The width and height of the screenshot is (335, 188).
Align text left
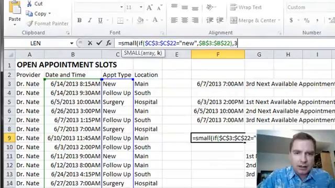pyautogui.click(x=174, y=20)
